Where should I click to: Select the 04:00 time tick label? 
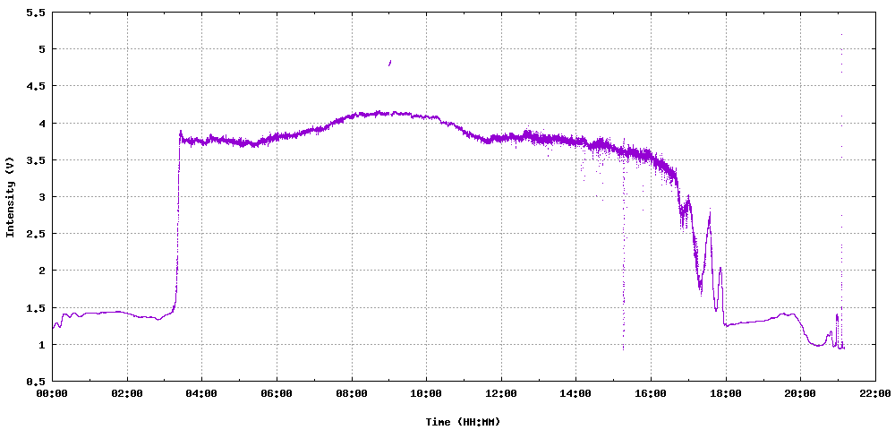(x=201, y=393)
